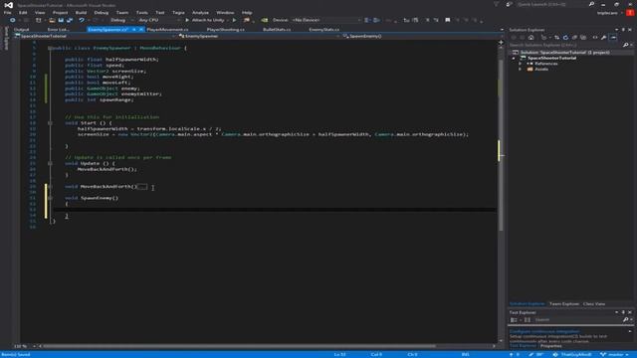The width and height of the screenshot is (637, 358).
Task: Select the Solution 'SpaceShooterTutorial' node
Action: pos(564,53)
